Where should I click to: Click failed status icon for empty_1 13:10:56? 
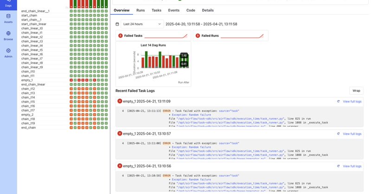[120, 166]
